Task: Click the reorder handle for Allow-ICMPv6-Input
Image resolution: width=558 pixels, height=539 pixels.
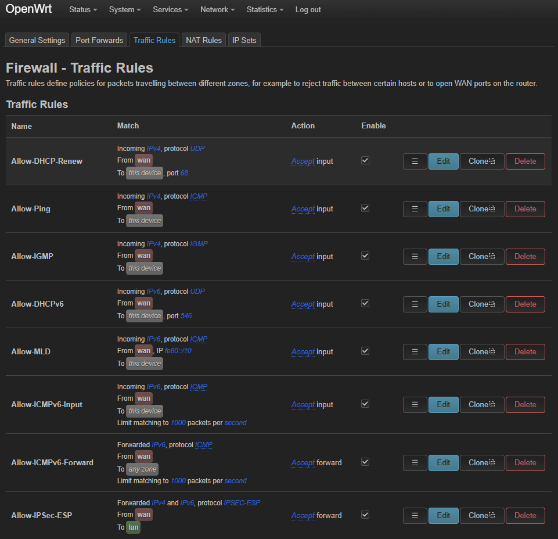Action: pos(415,405)
